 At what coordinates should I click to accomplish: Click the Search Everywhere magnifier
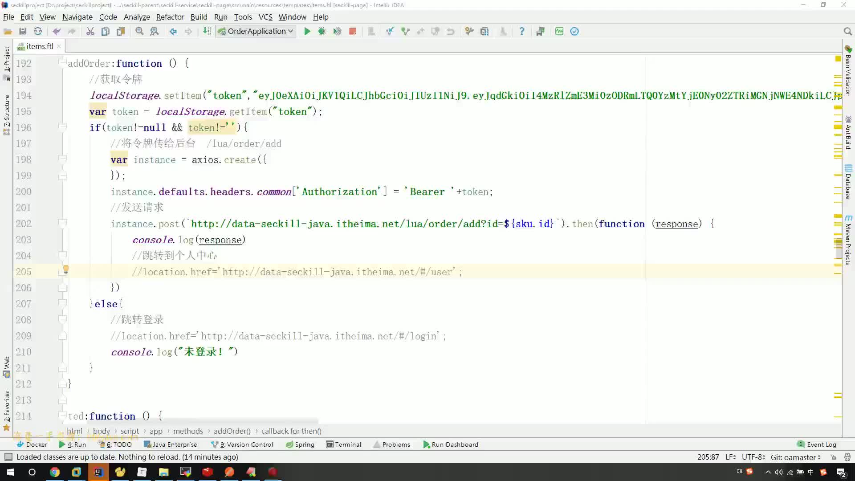pyautogui.click(x=847, y=31)
